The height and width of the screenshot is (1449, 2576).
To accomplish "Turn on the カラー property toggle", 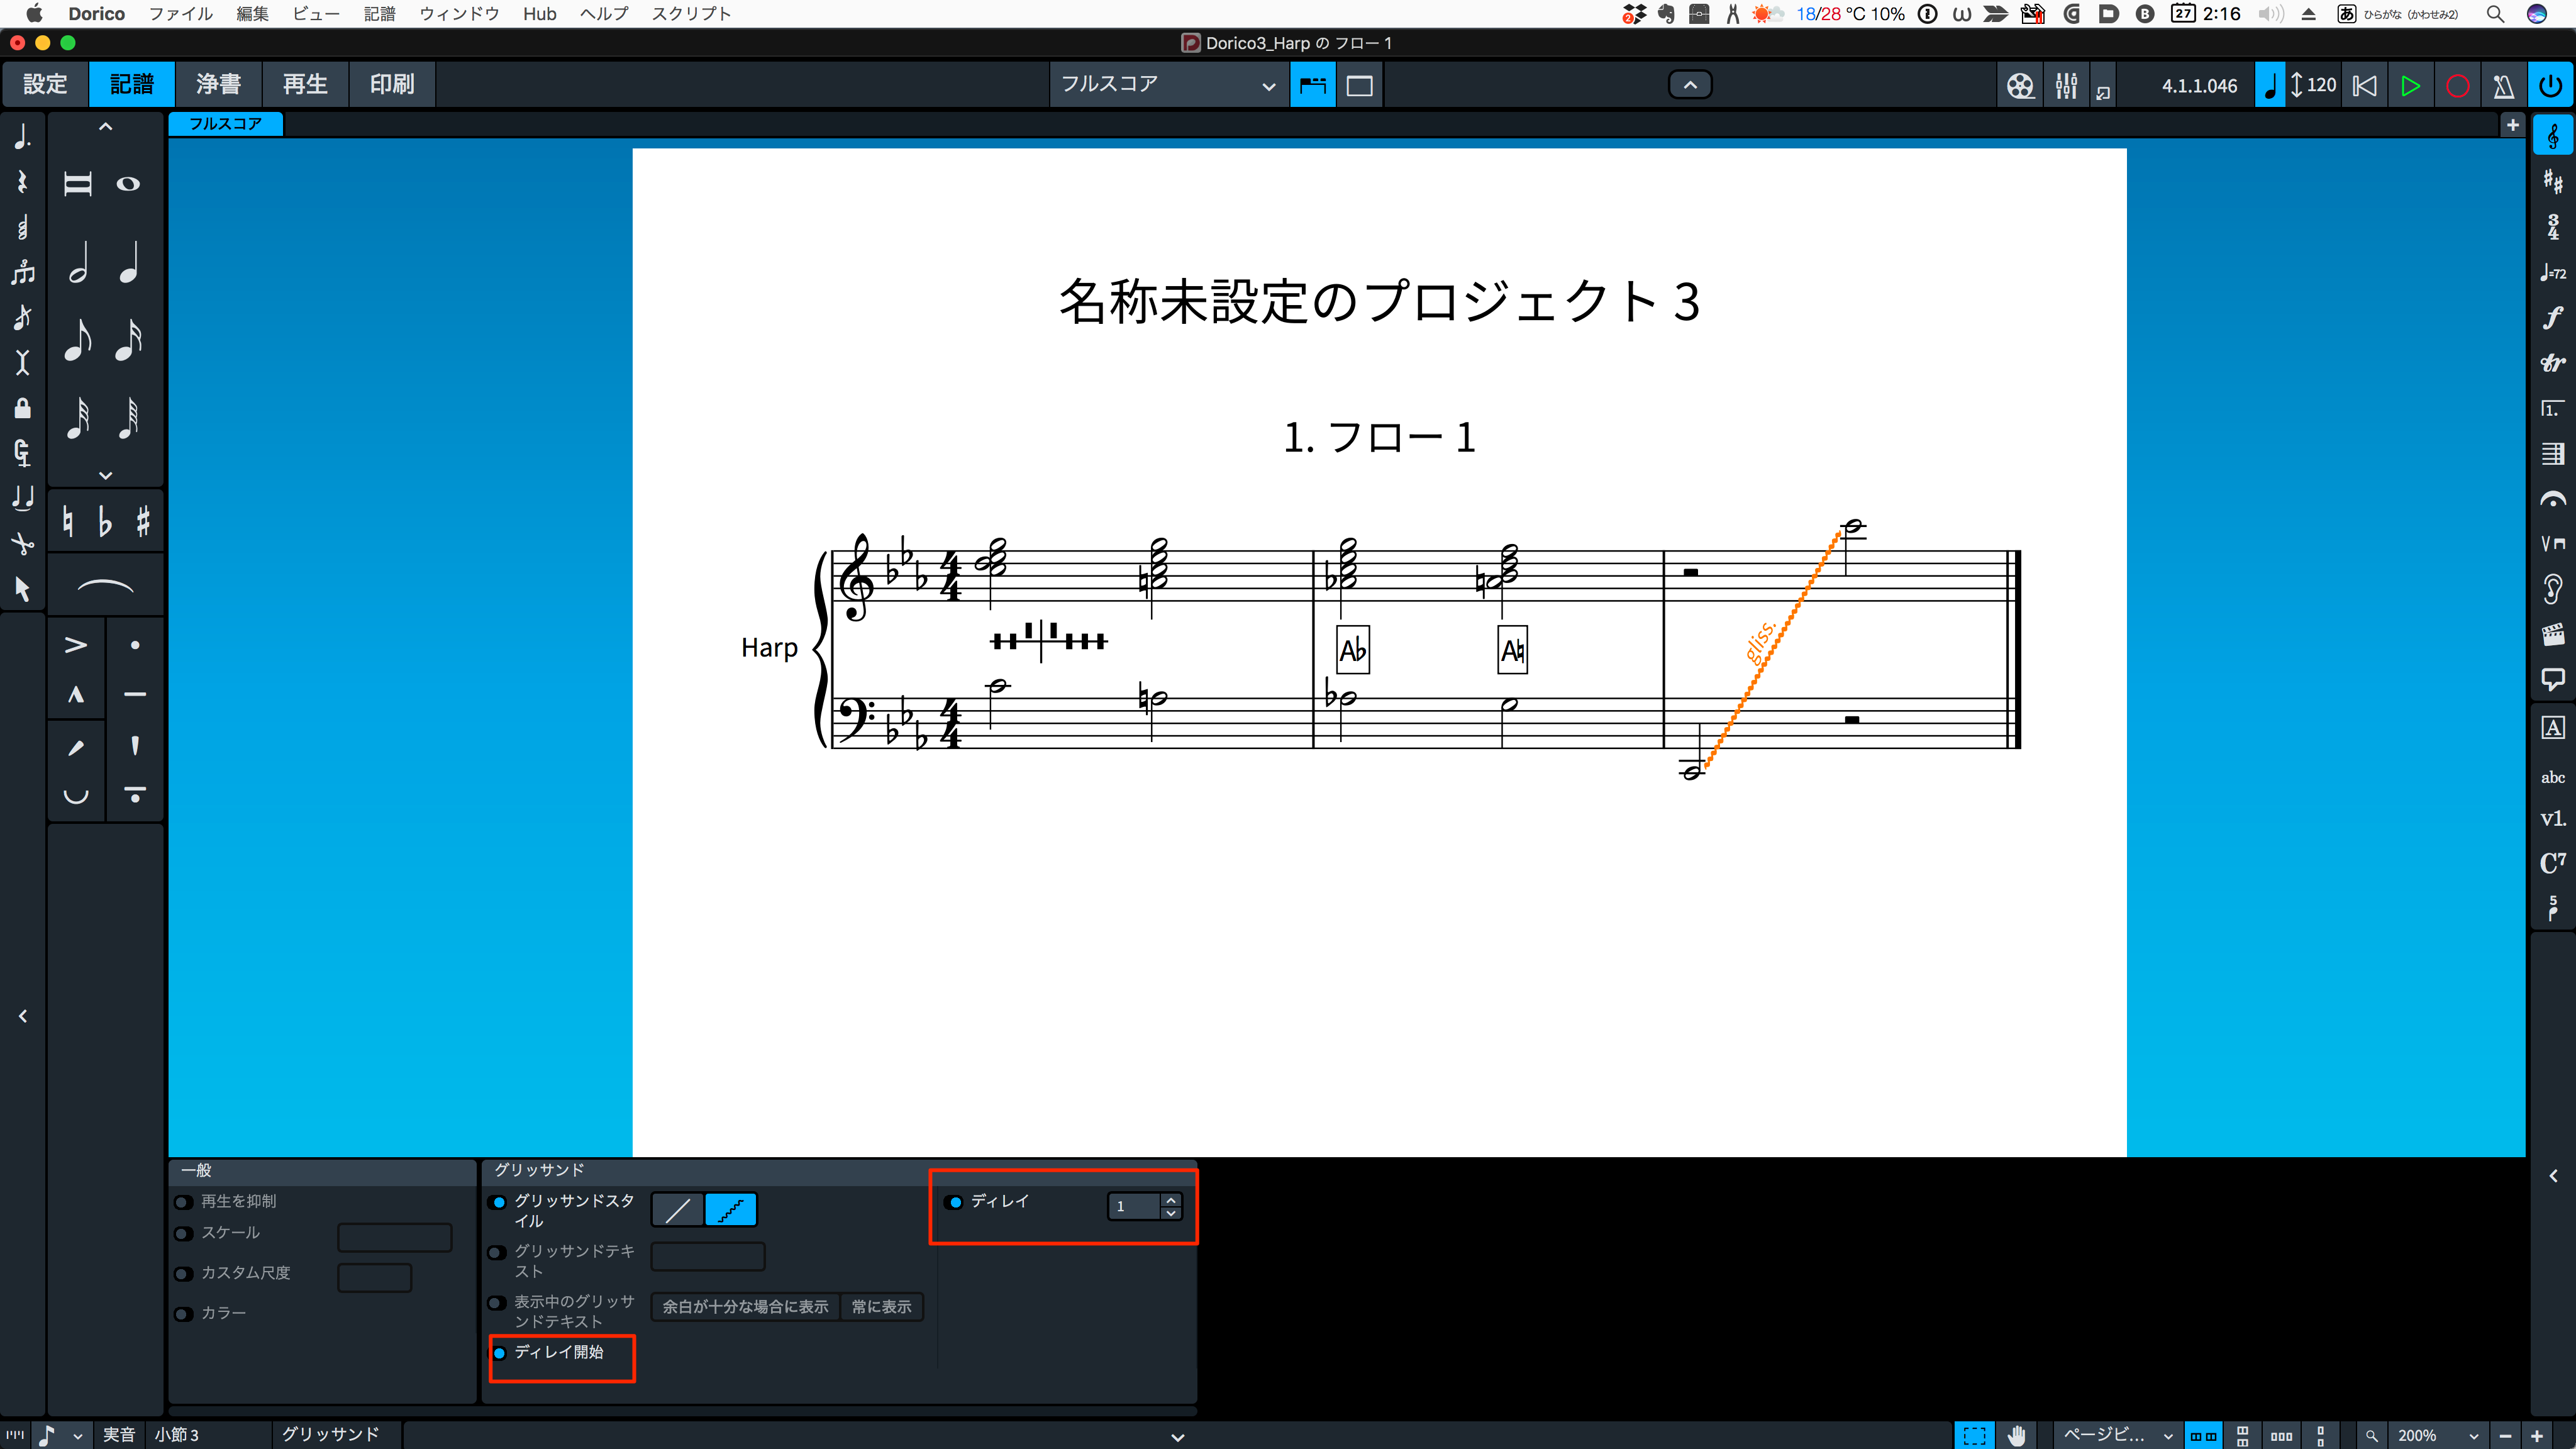I will click(183, 1313).
